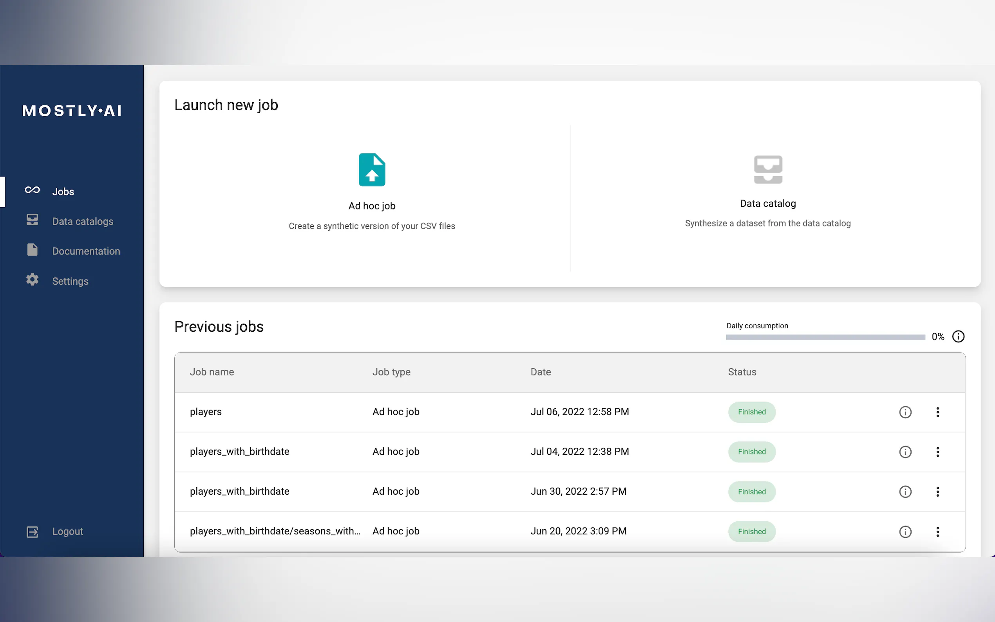The height and width of the screenshot is (622, 995).
Task: Click the Data catalog tray icon
Action: pos(767,170)
